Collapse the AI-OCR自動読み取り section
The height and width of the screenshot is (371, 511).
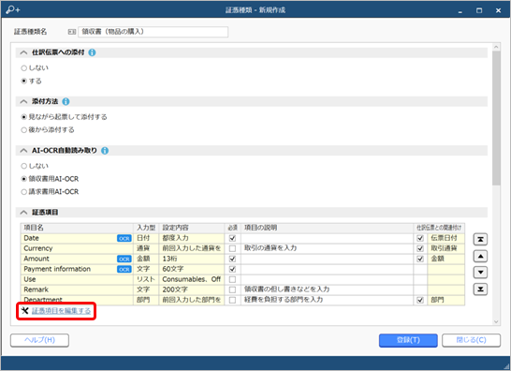point(23,151)
